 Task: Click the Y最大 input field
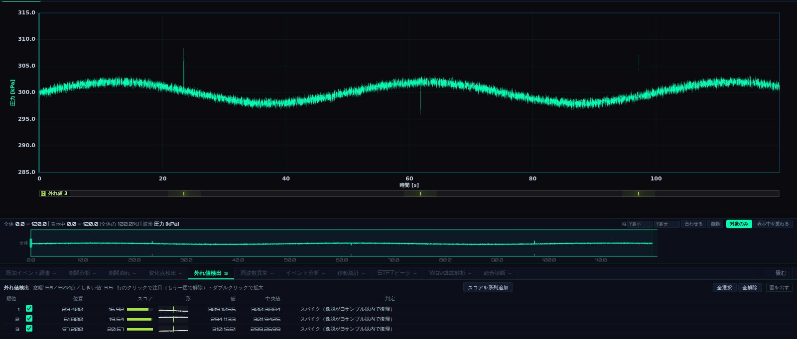(667, 224)
